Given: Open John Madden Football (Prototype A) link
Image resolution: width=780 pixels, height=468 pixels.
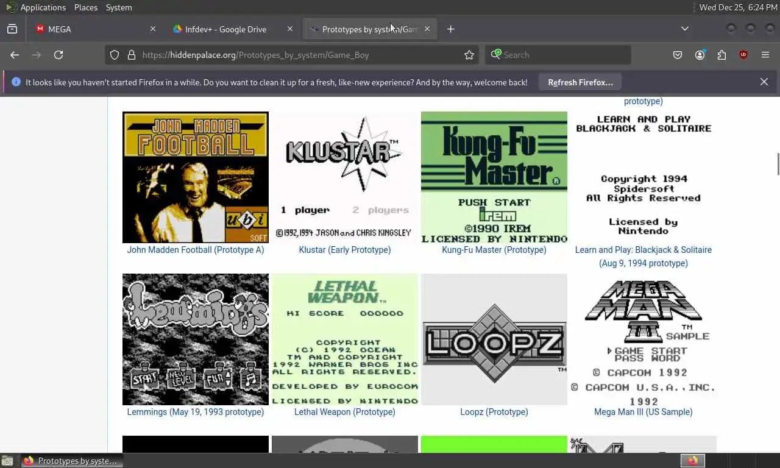Looking at the screenshot, I should coord(196,250).
